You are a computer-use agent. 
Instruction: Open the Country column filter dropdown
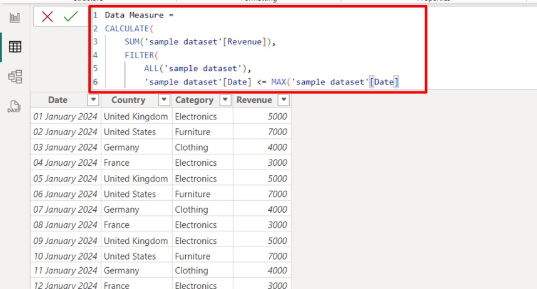[163, 100]
